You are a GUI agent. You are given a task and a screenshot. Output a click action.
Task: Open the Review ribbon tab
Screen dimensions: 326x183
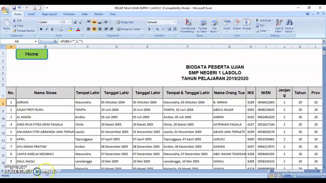pyautogui.click(x=99, y=14)
